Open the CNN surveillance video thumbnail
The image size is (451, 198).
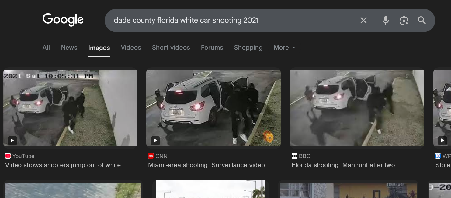(213, 108)
